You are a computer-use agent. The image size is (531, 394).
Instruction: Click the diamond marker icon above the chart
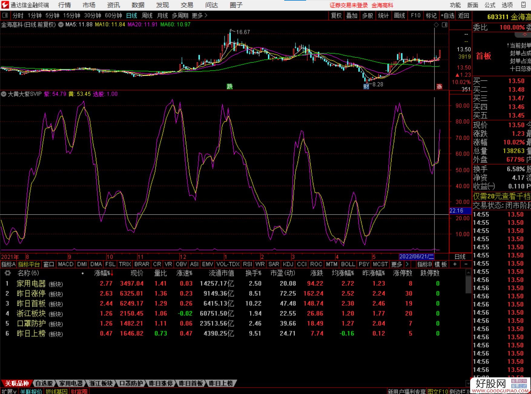point(436,25)
